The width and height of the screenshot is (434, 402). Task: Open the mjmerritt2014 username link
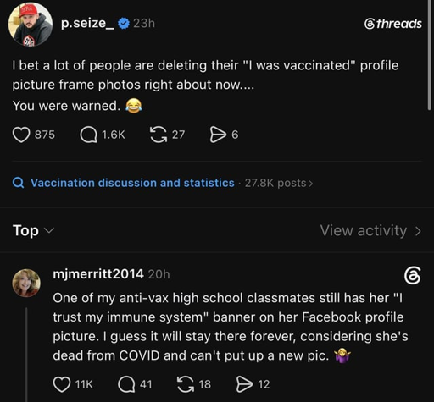98,274
